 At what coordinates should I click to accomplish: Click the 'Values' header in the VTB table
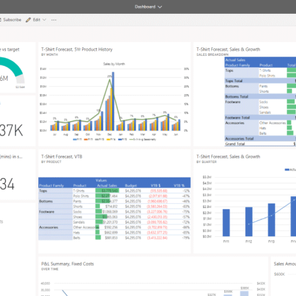click(101, 180)
